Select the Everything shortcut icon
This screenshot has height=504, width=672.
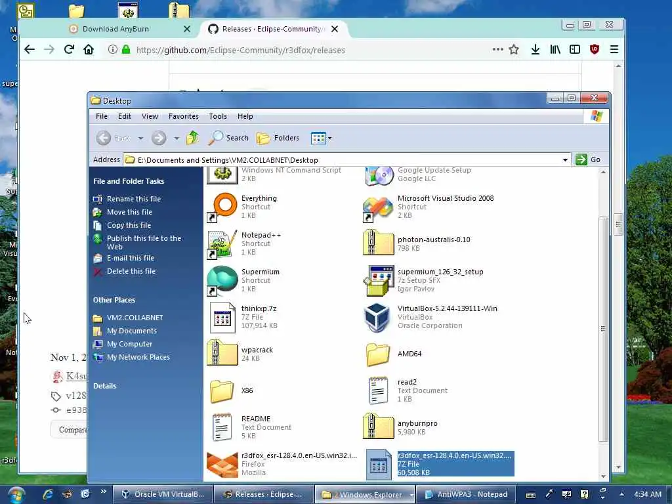coord(222,207)
